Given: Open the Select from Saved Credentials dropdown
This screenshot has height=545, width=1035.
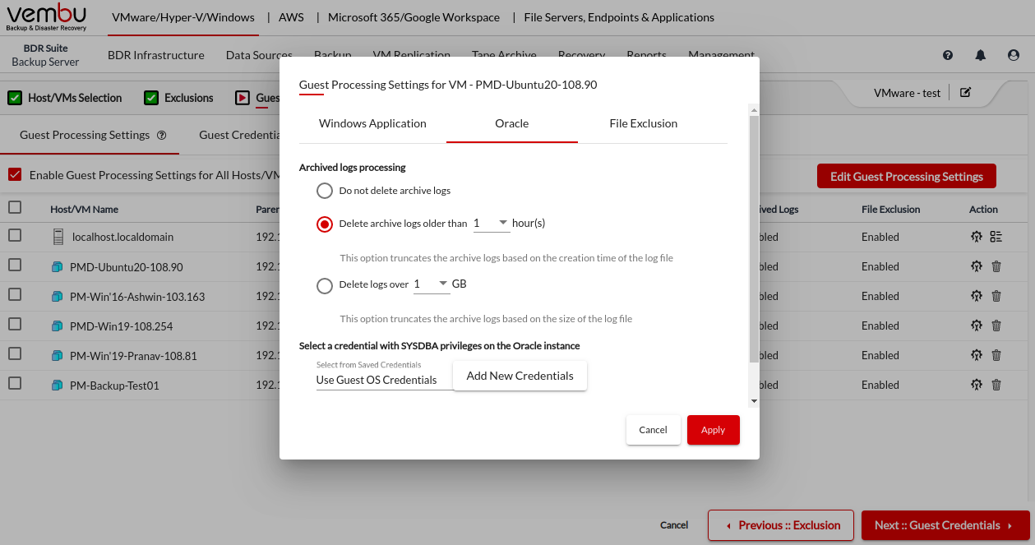Looking at the screenshot, I should coord(383,380).
